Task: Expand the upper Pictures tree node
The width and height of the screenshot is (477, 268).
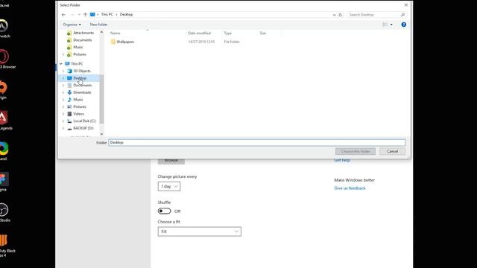Action: (x=63, y=54)
